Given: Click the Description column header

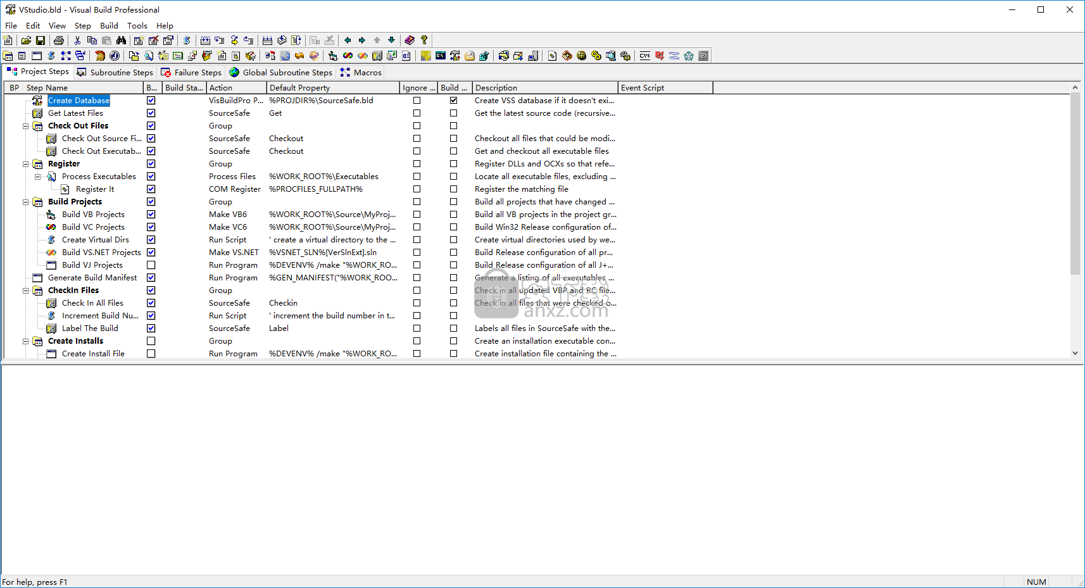Looking at the screenshot, I should click(545, 87).
